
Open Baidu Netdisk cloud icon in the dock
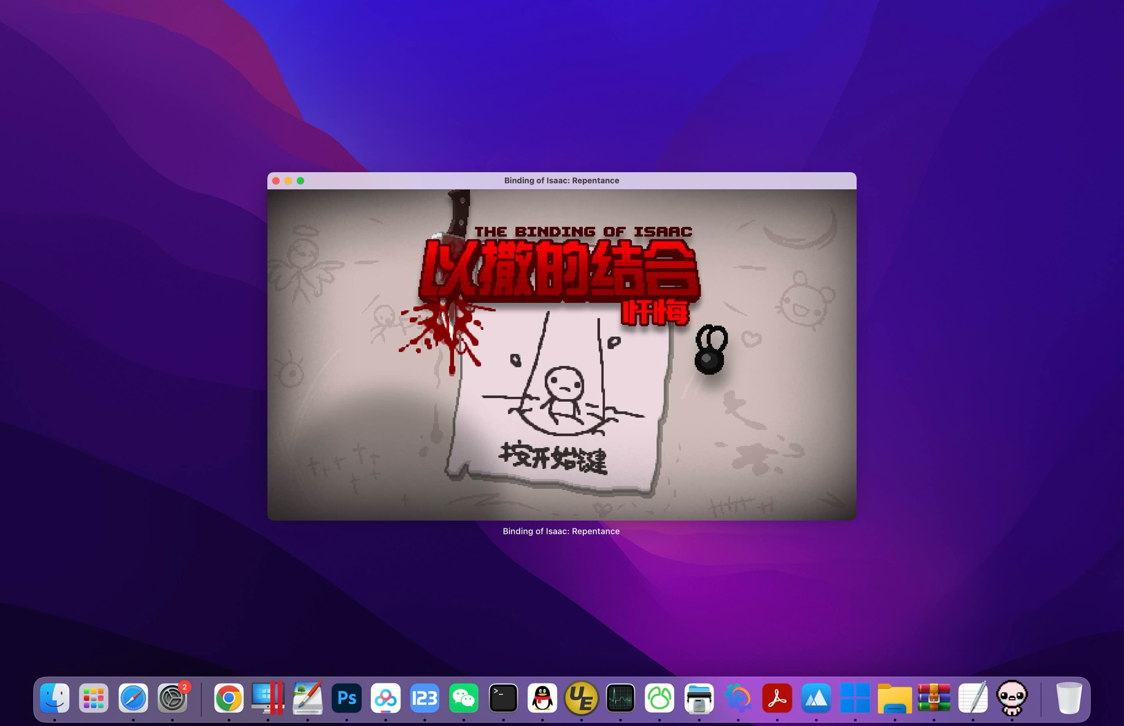click(386, 698)
